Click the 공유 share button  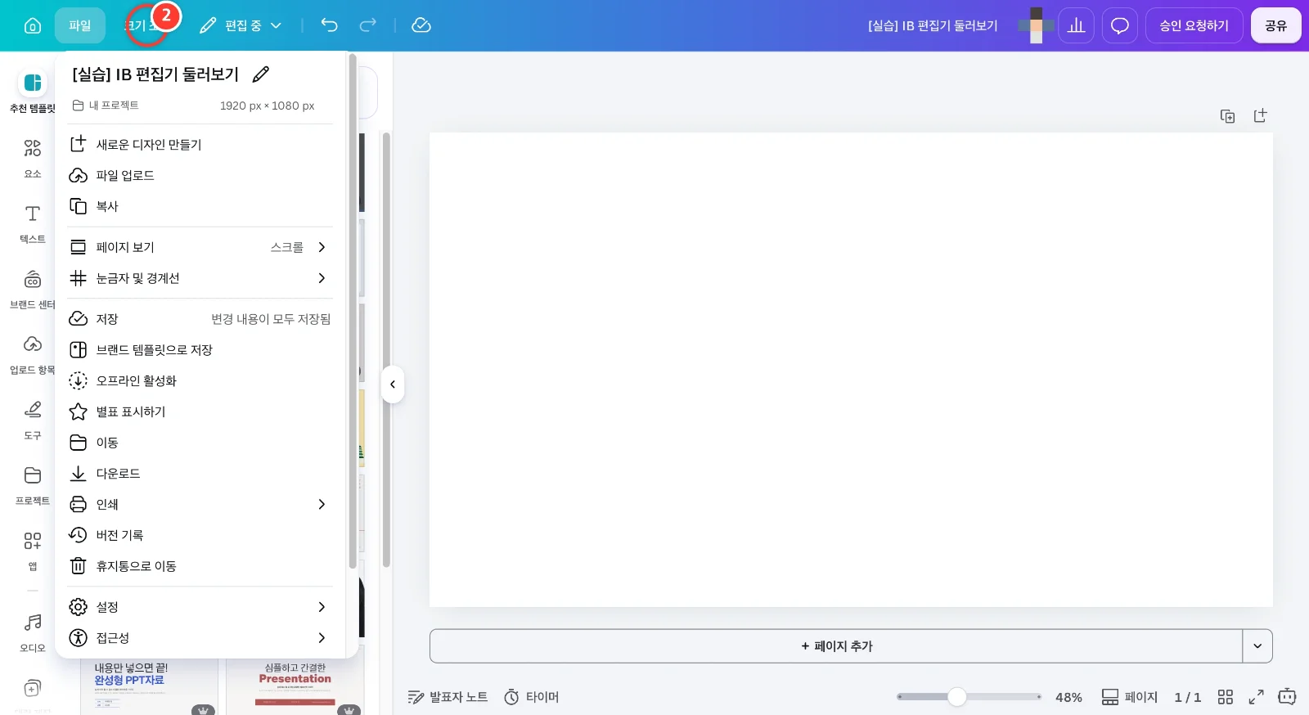tap(1276, 25)
